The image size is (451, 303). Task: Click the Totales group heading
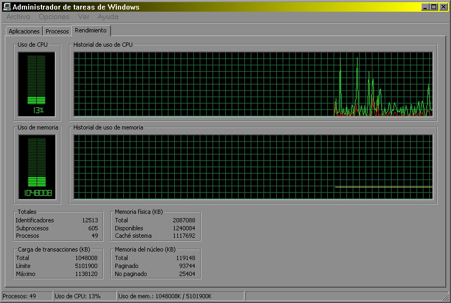pos(27,212)
